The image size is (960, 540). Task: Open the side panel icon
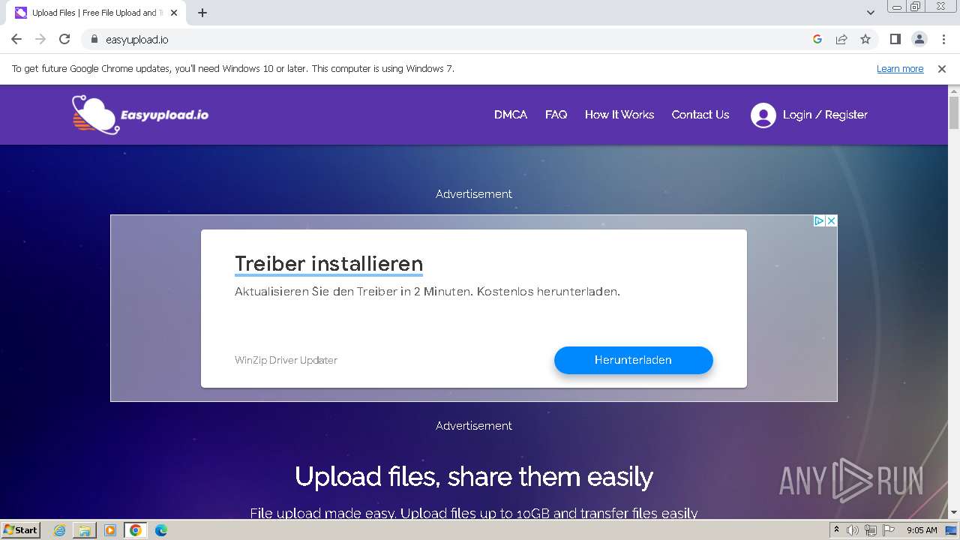[x=895, y=39]
